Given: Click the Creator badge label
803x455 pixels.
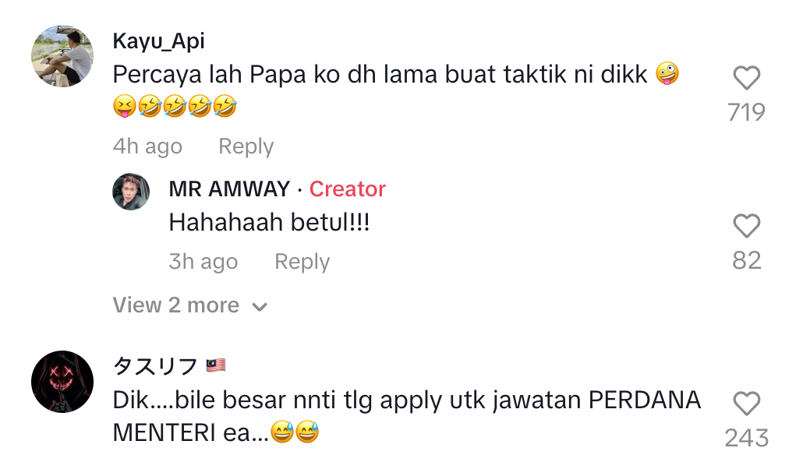Looking at the screenshot, I should [x=348, y=189].
